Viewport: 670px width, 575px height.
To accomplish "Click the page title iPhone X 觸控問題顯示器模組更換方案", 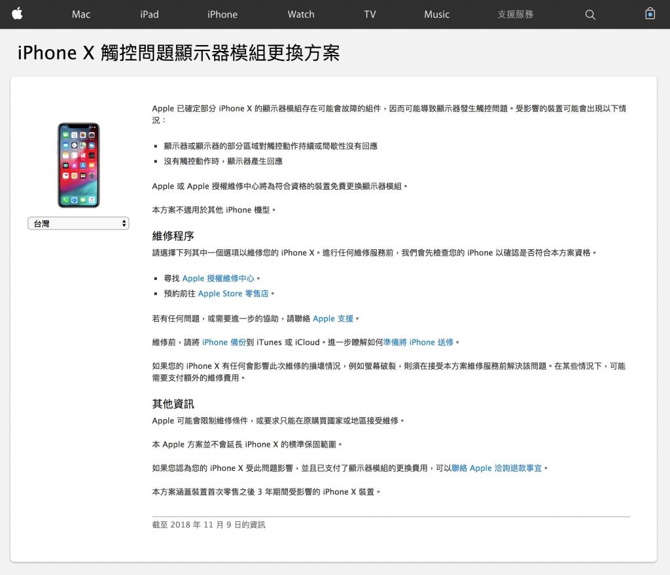I will (179, 53).
